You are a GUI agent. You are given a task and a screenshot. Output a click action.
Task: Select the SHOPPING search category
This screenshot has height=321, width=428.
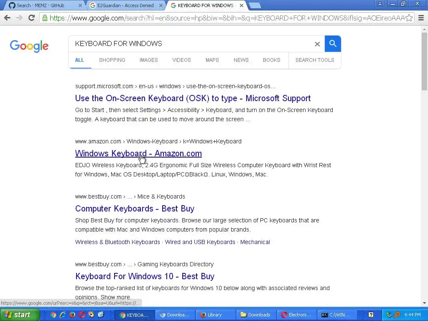pyautogui.click(x=112, y=60)
